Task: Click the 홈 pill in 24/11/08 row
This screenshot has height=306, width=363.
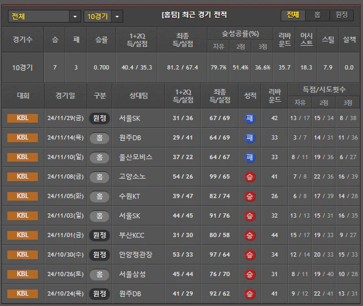Action: click(x=99, y=177)
